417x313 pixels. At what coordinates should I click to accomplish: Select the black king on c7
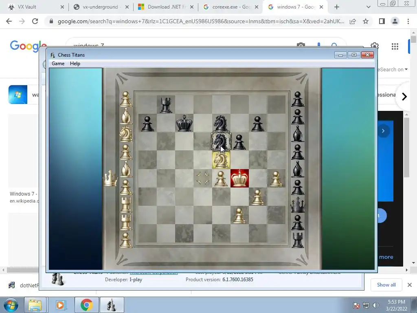click(184, 123)
